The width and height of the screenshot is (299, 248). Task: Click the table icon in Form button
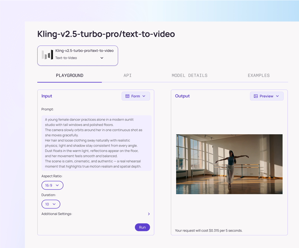[127, 96]
